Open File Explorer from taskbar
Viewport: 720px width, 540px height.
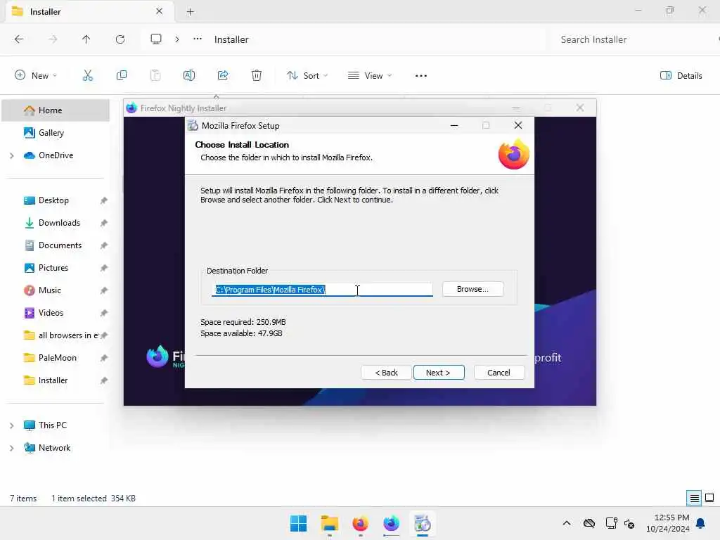click(x=329, y=523)
